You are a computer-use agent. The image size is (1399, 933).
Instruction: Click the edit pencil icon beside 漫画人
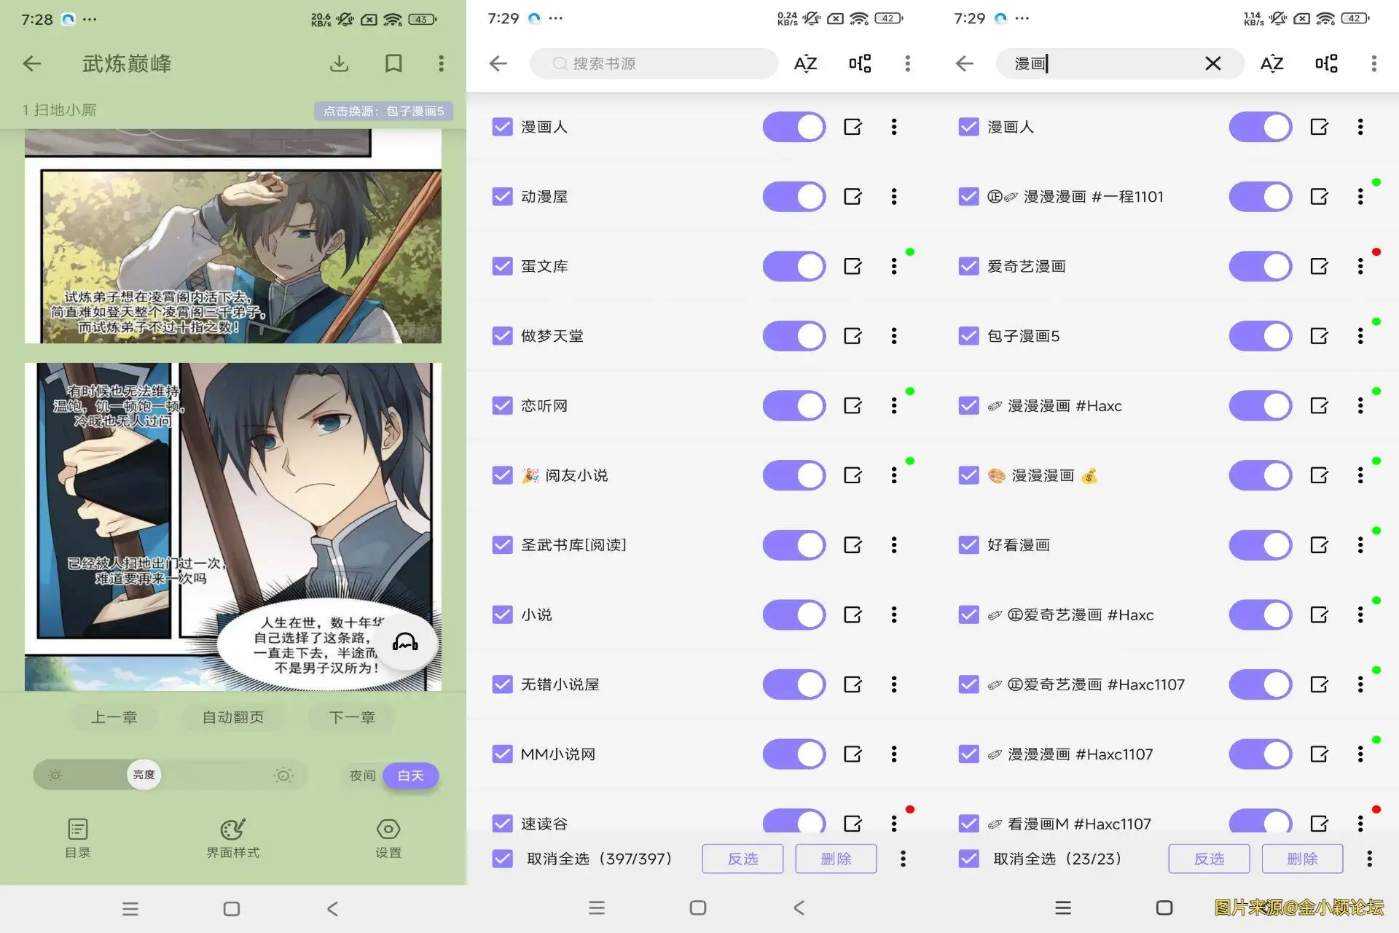tap(853, 126)
